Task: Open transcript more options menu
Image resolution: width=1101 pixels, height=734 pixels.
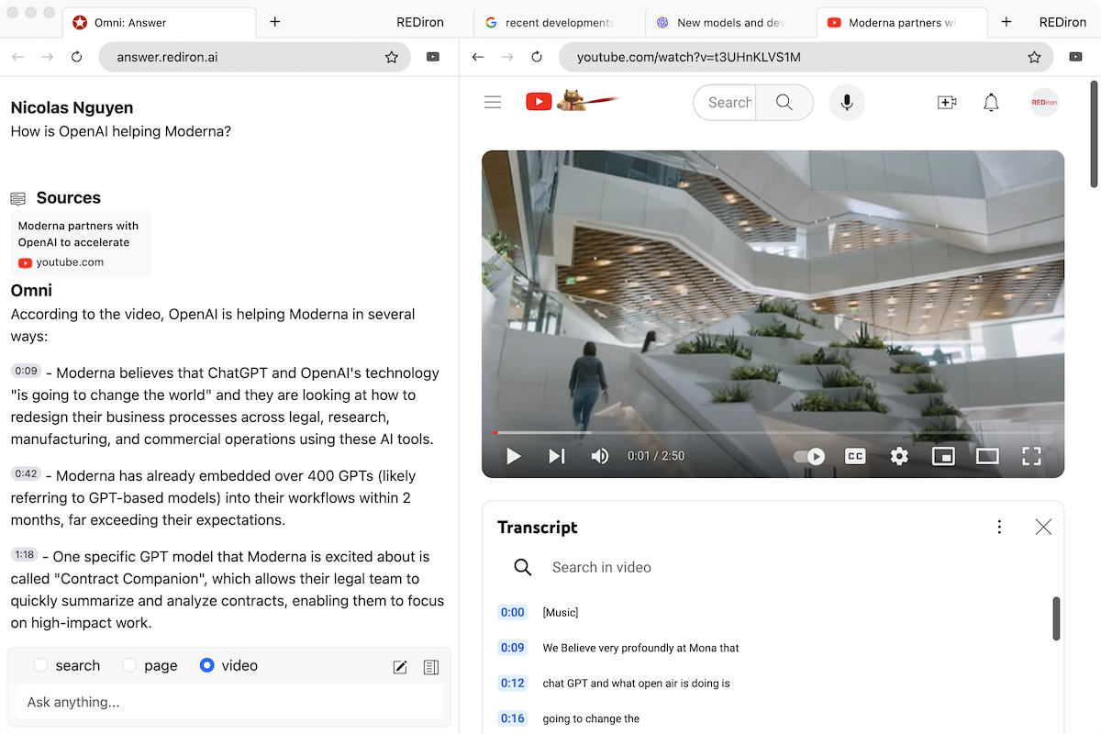Action: 999,527
